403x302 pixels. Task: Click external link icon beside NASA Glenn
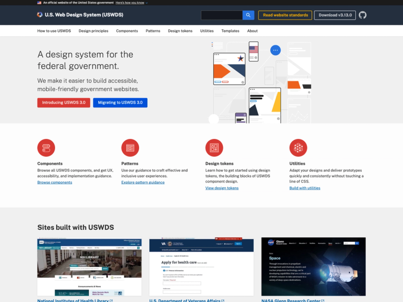(322, 301)
